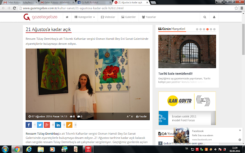Screen dimensions: 245x153
Task: Expand the Kategoriler dropdown menu
Action: [x=85, y=17]
